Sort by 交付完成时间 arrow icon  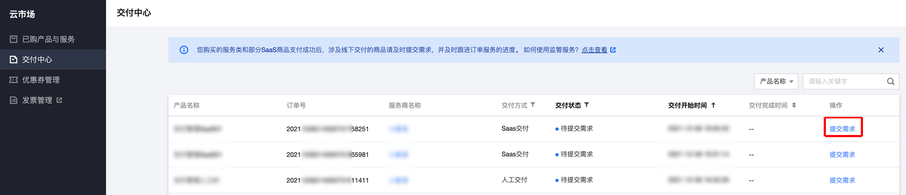(794, 105)
